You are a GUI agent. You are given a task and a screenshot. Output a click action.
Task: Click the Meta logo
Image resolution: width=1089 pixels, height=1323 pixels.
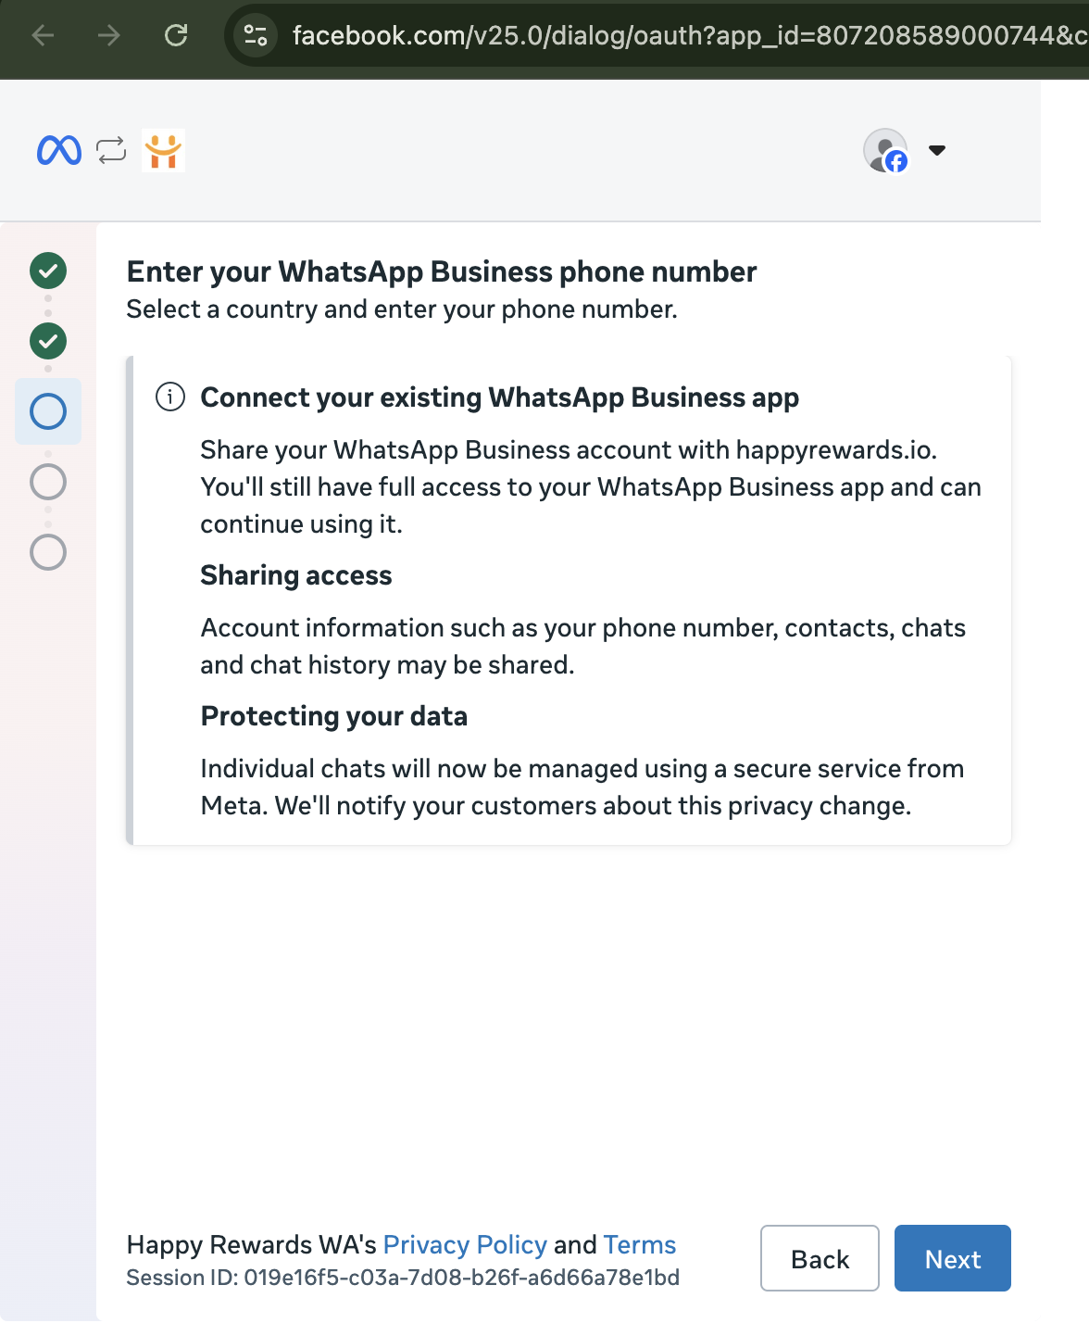click(59, 150)
